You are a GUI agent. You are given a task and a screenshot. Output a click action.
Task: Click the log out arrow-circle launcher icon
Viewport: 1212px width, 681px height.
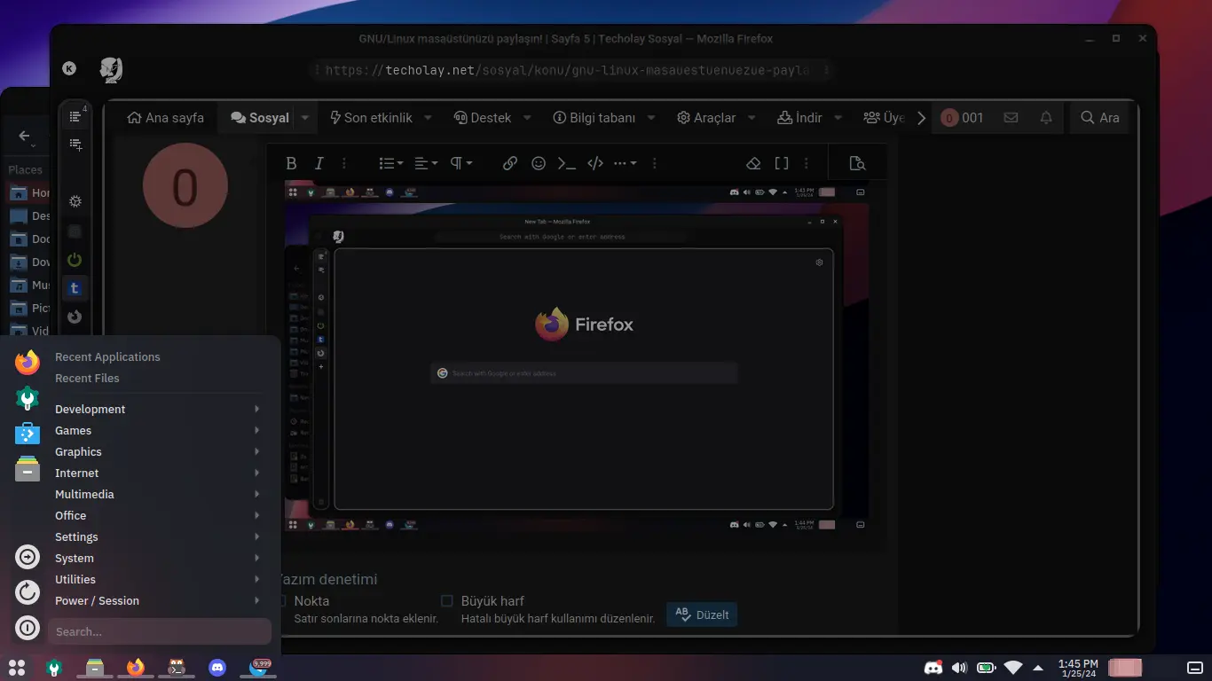pos(28,557)
